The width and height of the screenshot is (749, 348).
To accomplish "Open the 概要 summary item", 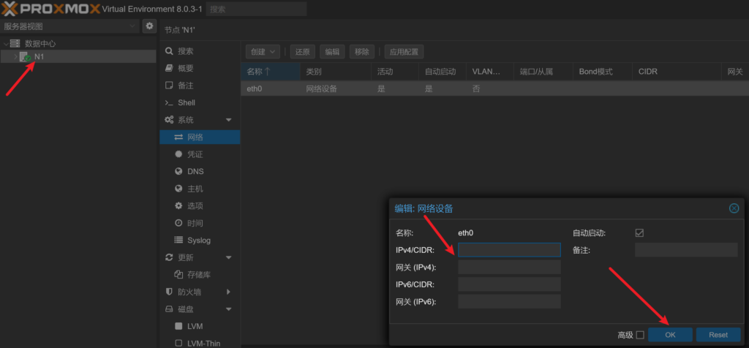I will [x=185, y=68].
